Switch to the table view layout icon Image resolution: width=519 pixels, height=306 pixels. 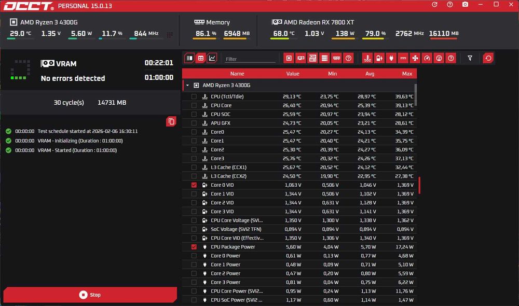(200, 58)
